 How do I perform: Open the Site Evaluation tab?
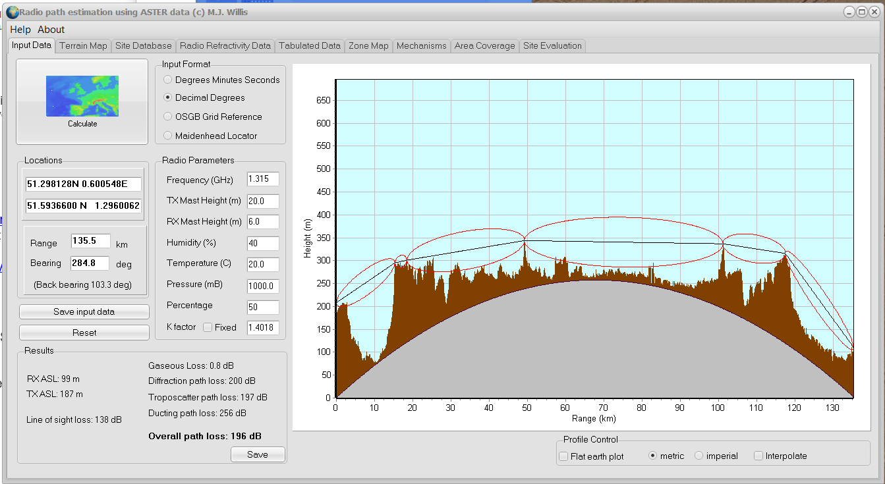tap(552, 45)
